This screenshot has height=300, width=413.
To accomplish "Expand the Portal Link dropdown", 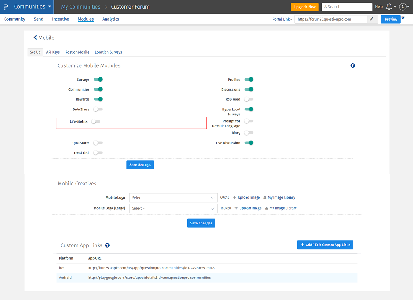I will point(282,19).
